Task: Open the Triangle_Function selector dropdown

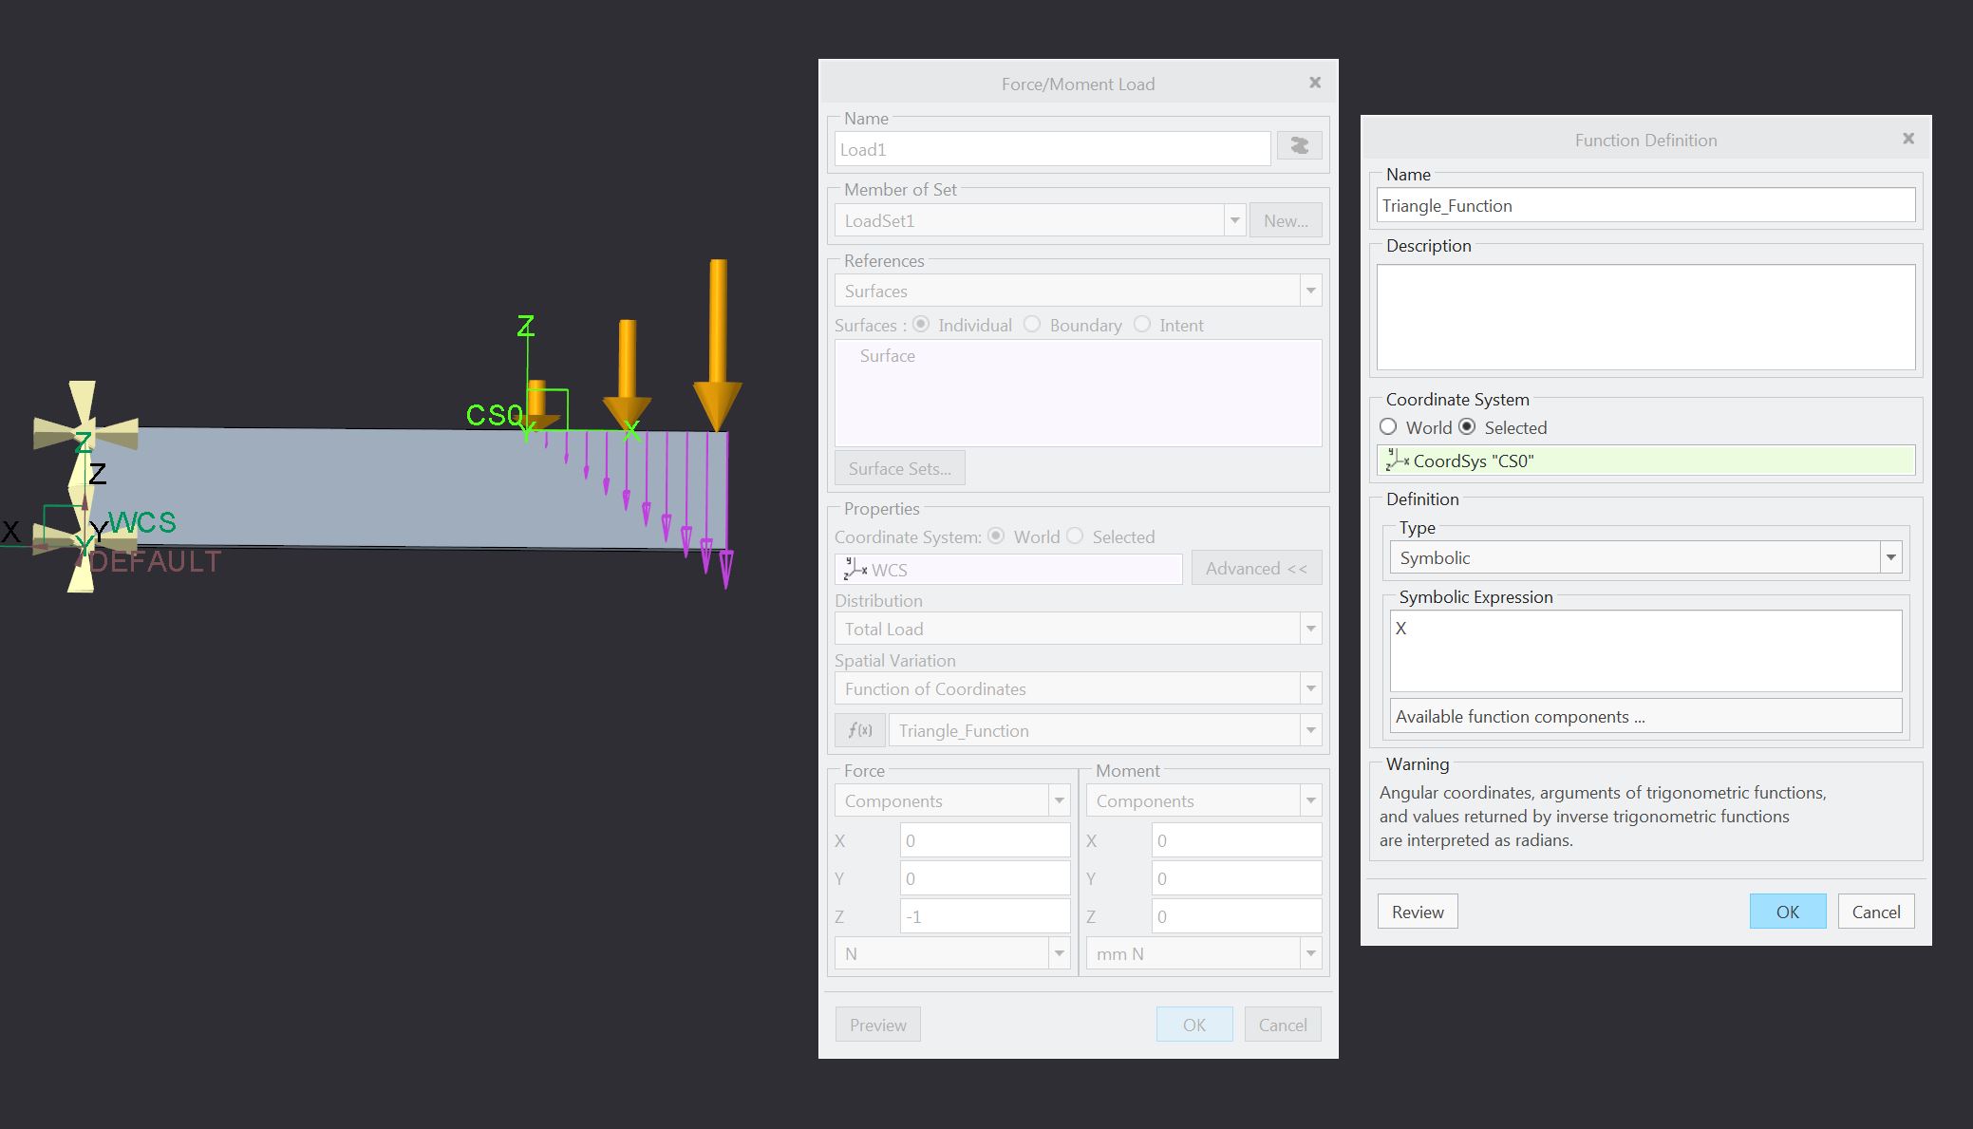Action: click(1310, 730)
